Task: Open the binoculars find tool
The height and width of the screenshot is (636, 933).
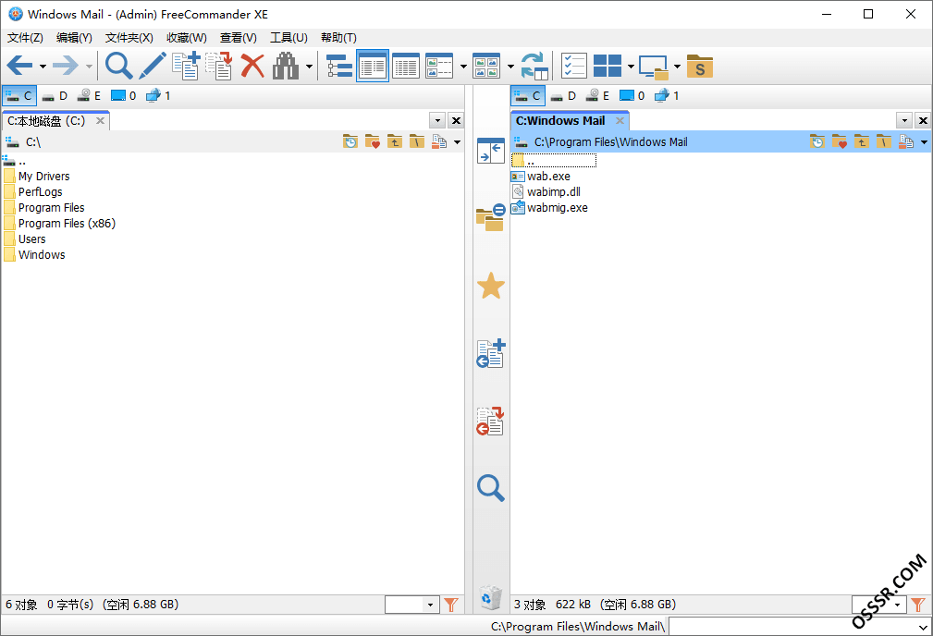Action: 286,66
